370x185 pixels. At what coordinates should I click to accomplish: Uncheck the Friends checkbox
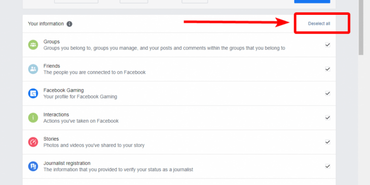click(x=328, y=69)
